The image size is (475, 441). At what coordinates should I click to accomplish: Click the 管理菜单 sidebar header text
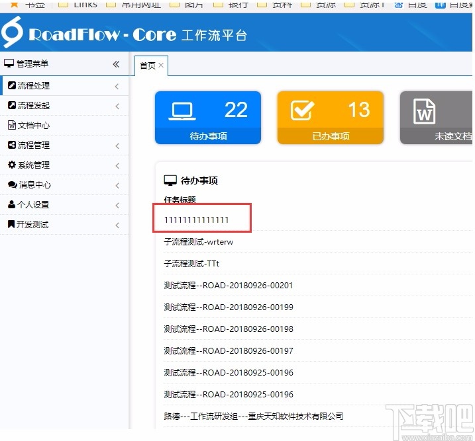pyautogui.click(x=32, y=63)
